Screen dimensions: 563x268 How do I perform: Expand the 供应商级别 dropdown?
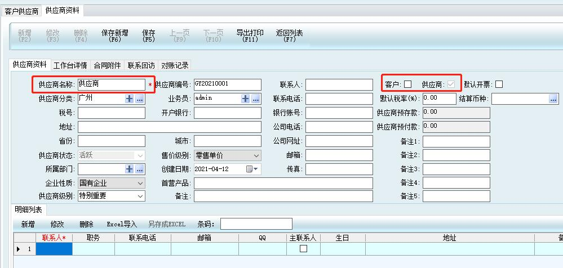[x=140, y=196]
